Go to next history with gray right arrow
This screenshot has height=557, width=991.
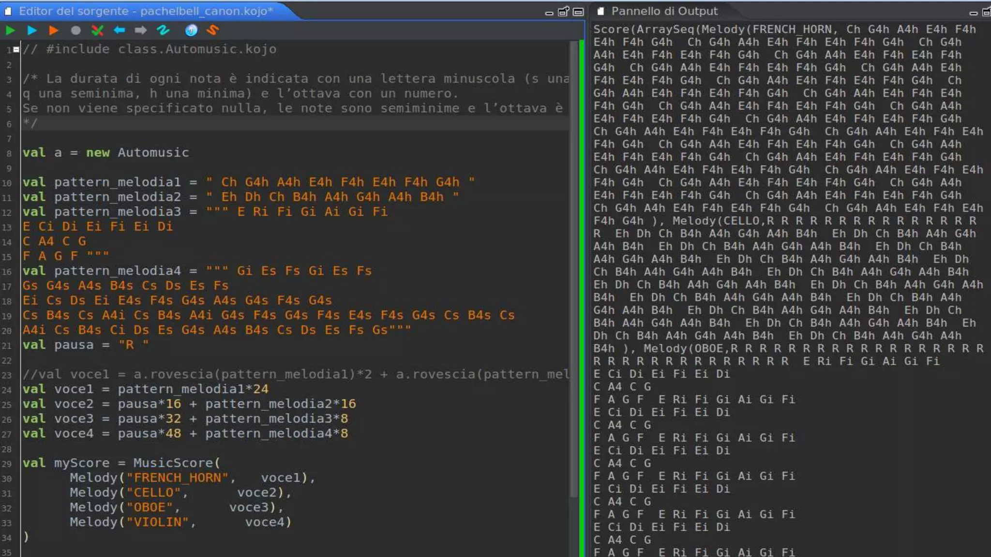pos(140,30)
